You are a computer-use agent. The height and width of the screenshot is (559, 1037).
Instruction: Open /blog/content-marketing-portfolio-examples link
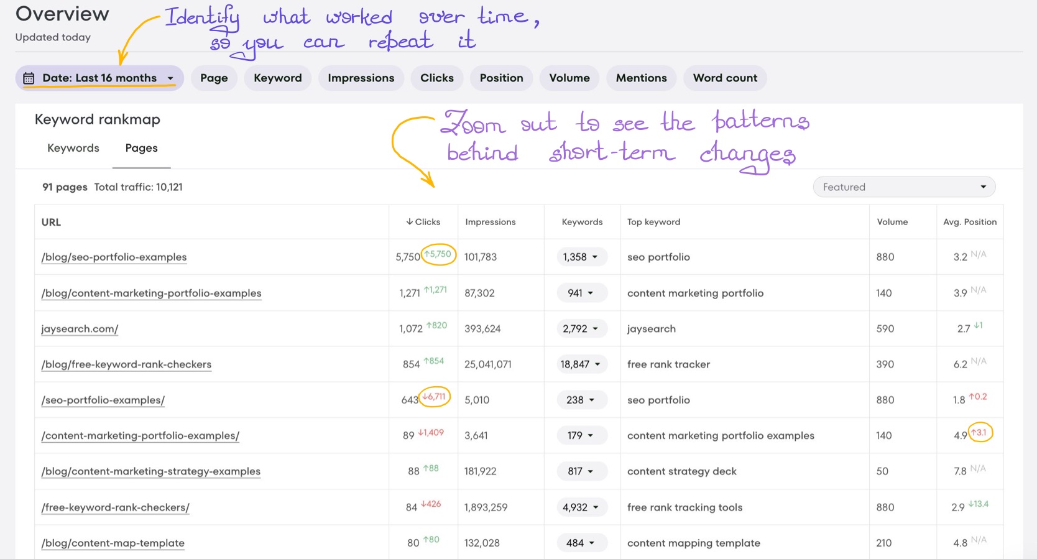[151, 293]
